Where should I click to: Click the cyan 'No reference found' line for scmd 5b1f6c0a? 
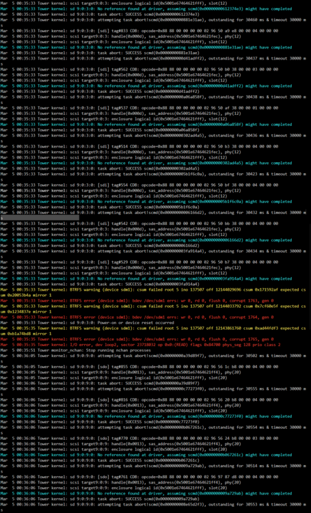[146, 202]
